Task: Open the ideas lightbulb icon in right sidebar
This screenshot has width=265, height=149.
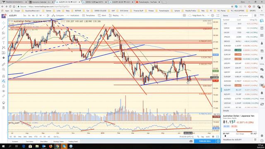Action: (x=262, y=58)
